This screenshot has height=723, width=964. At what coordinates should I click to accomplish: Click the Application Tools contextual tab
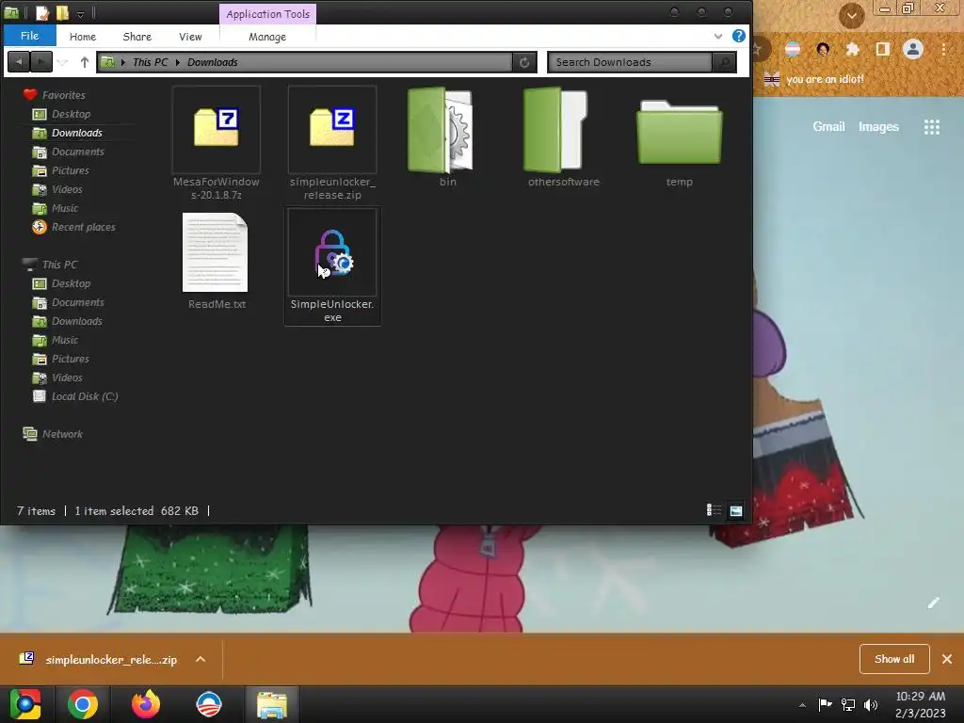[267, 14]
